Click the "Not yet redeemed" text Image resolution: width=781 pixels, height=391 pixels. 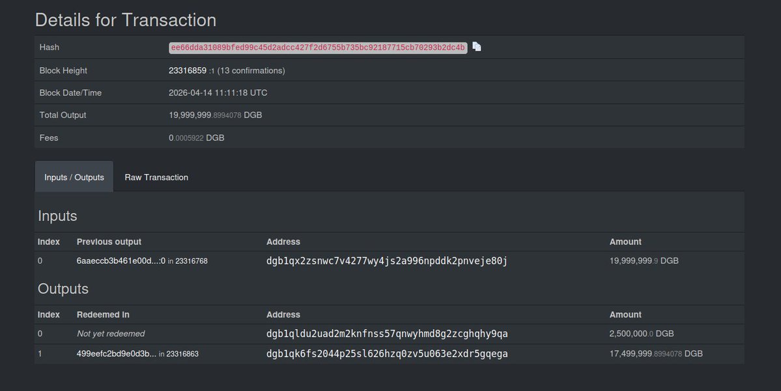pos(111,334)
